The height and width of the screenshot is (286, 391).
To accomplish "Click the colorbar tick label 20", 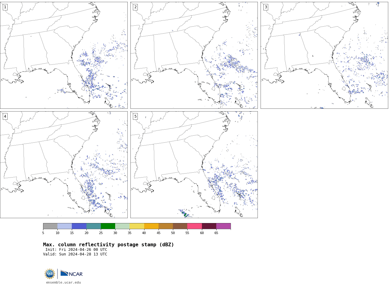I will 86,233.
